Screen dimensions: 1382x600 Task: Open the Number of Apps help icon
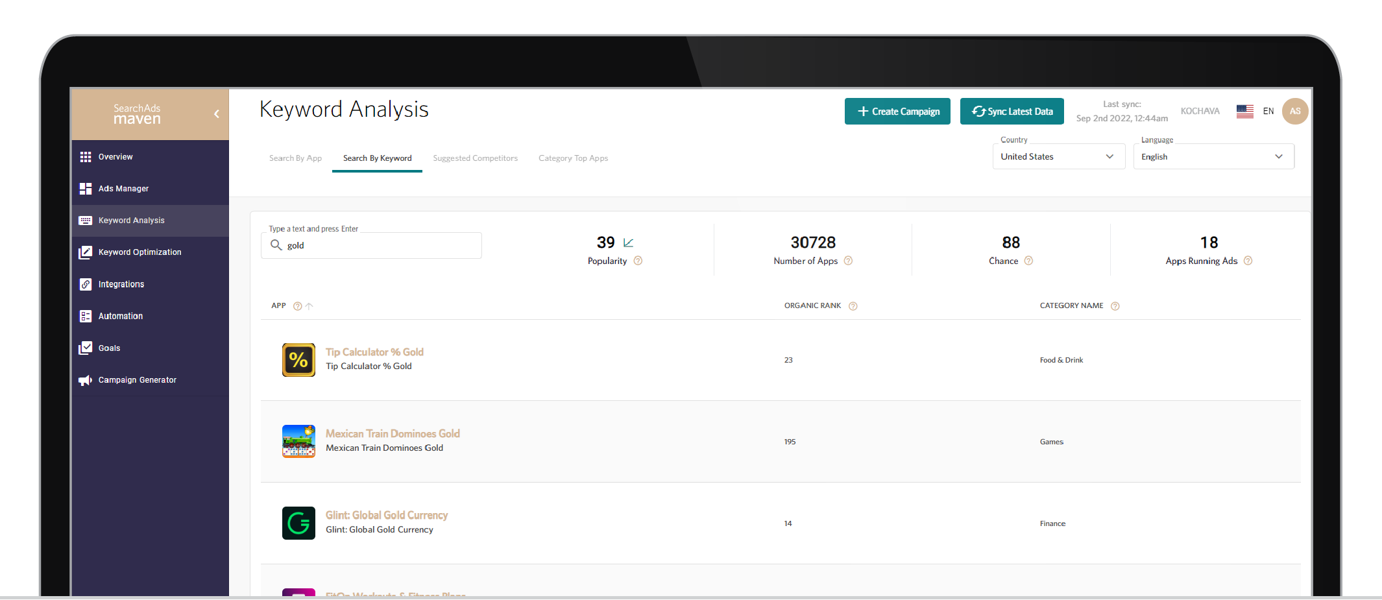click(x=848, y=261)
